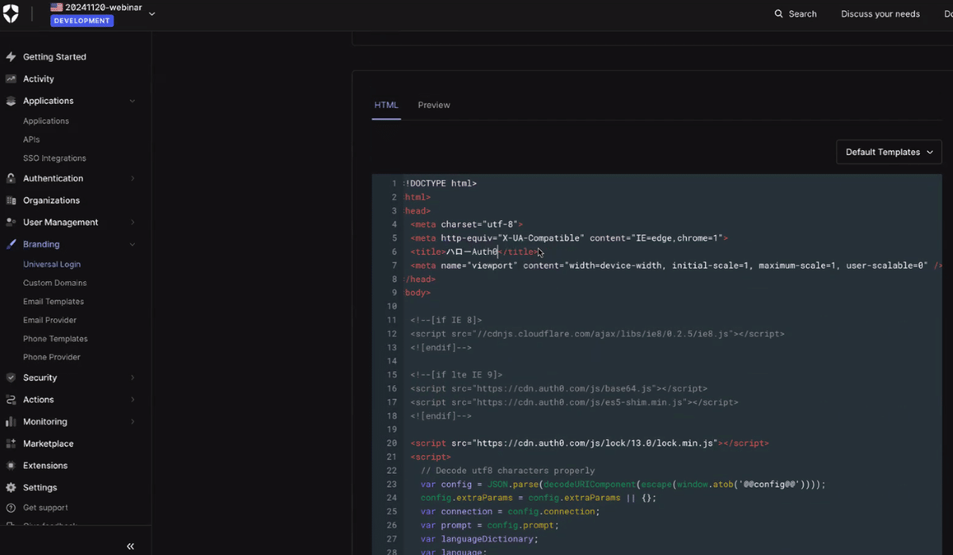Click the Security shield check icon
This screenshot has height=555, width=953.
(x=11, y=378)
